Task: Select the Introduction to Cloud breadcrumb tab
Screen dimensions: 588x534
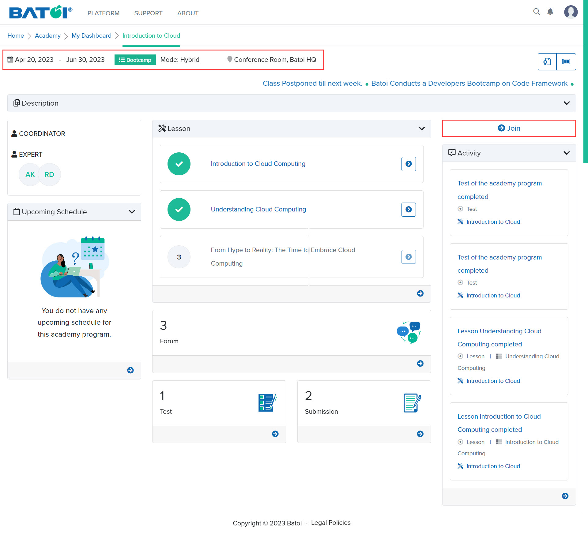Action: 151,35
